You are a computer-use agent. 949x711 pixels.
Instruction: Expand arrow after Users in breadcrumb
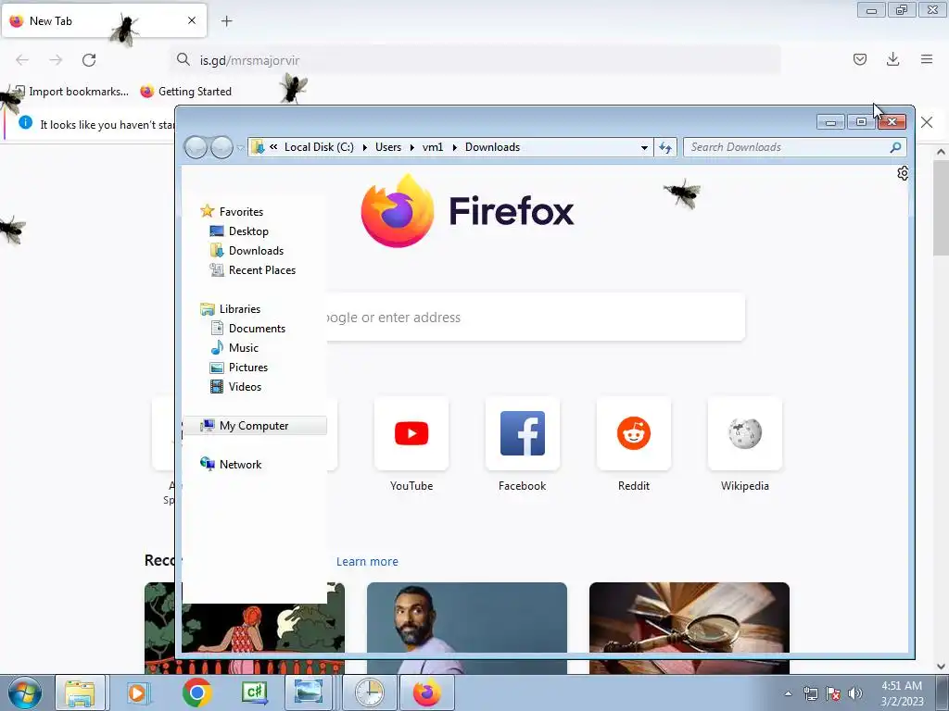point(412,147)
